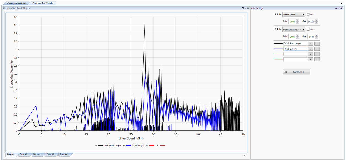Click the plus button for TGV5-FINAL.mprx
The height and width of the screenshot is (160, 346).
[x=311, y=44]
